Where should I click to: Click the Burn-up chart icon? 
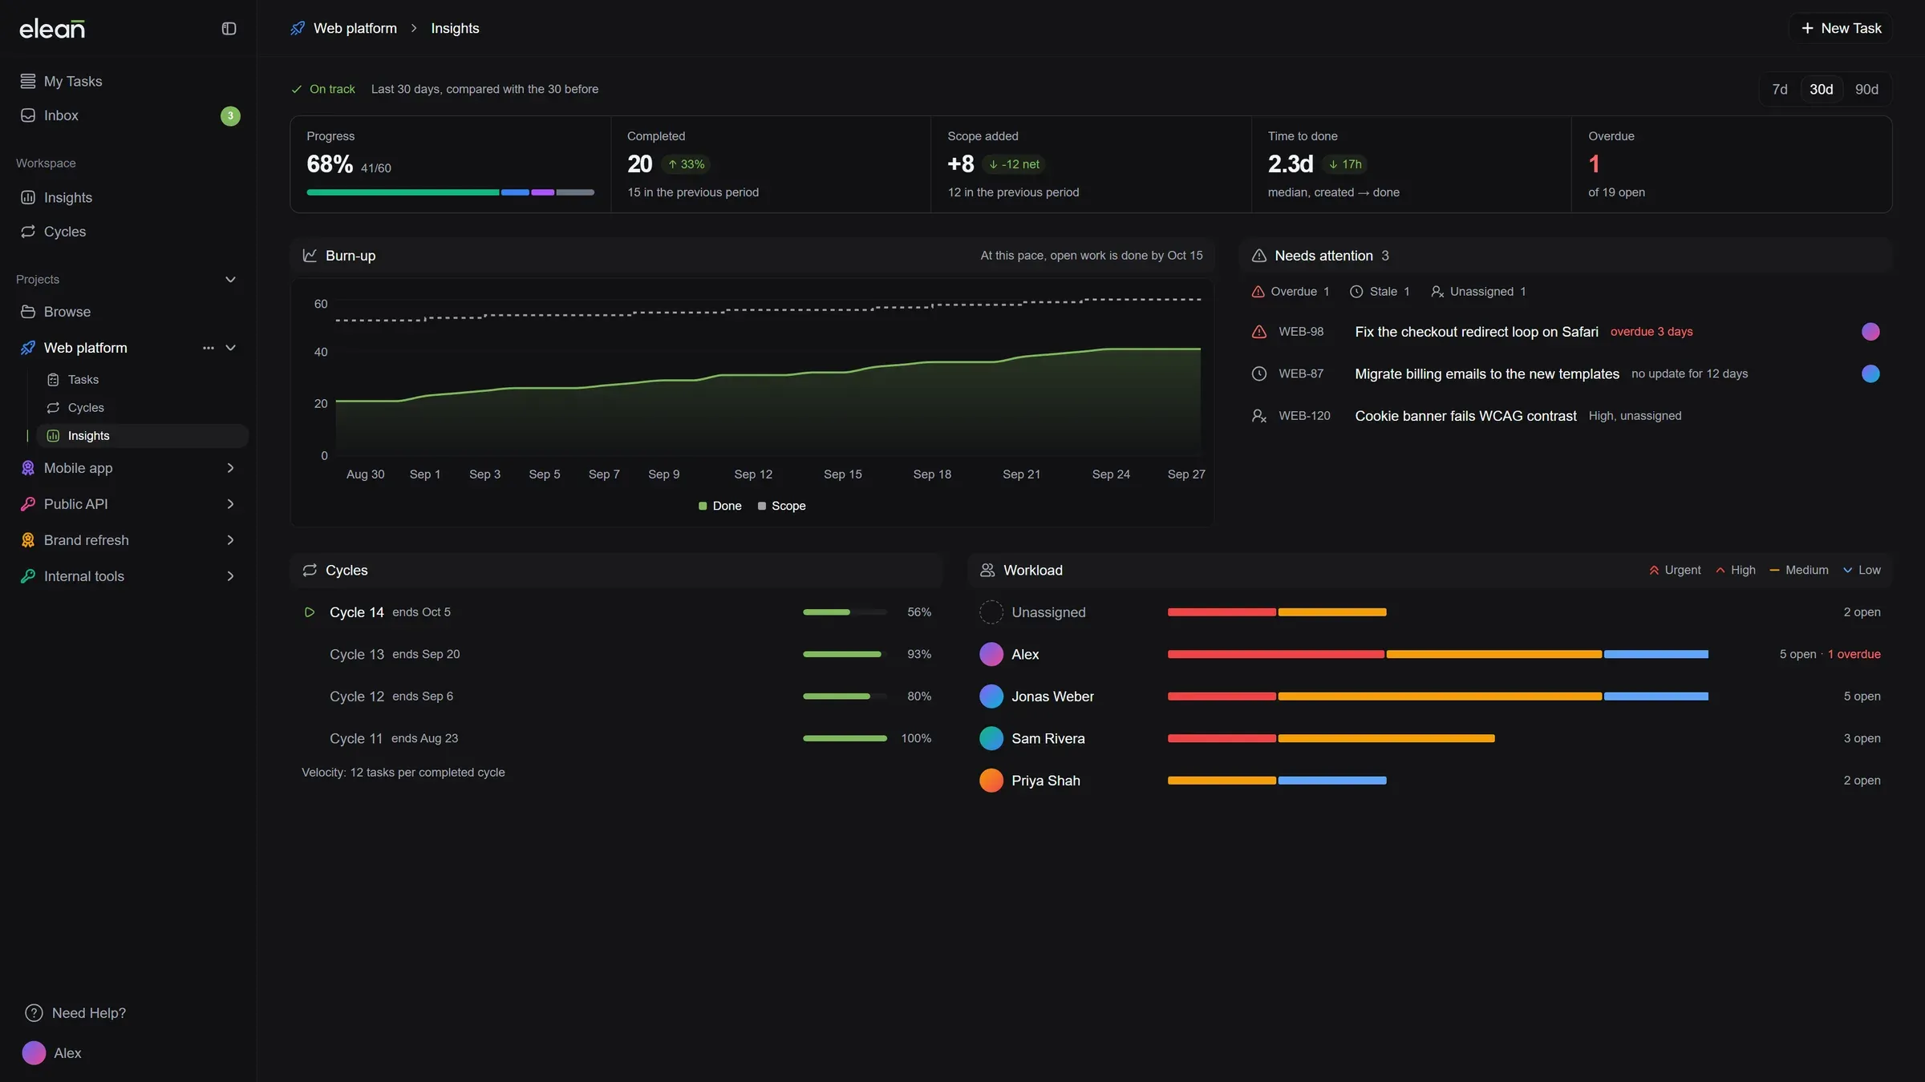(310, 256)
